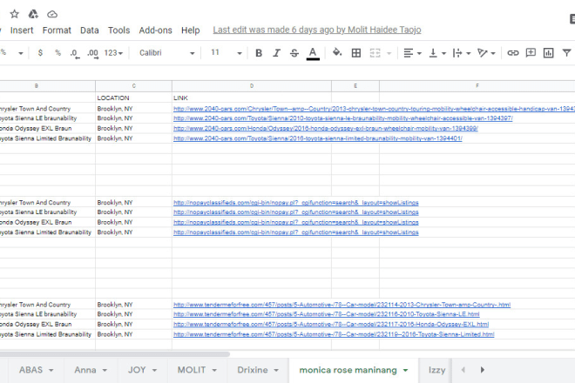Image resolution: width=575 pixels, height=383 pixels.
Task: Click the create filter icon
Action: [x=565, y=53]
